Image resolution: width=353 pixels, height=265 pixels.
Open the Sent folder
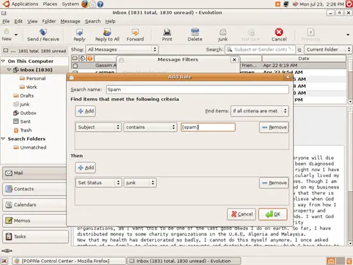tap(22, 121)
